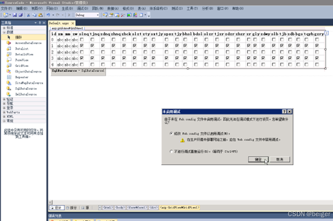Close the Default.aspx tab
This screenshot has width=333, height=221.
pos(73,23)
